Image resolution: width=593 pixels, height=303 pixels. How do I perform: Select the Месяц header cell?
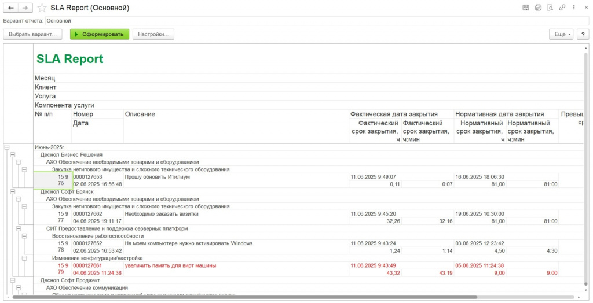pos(45,78)
